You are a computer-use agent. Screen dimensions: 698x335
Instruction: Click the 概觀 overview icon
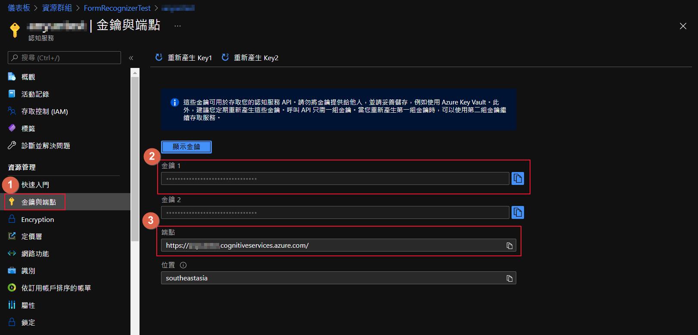[x=12, y=77]
